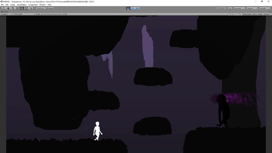272x153 pixels.
Task: Open the 1920x1080 resolution dropdown
Action: point(24,14)
